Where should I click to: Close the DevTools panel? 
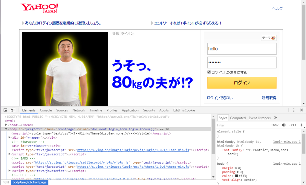pos(302,110)
